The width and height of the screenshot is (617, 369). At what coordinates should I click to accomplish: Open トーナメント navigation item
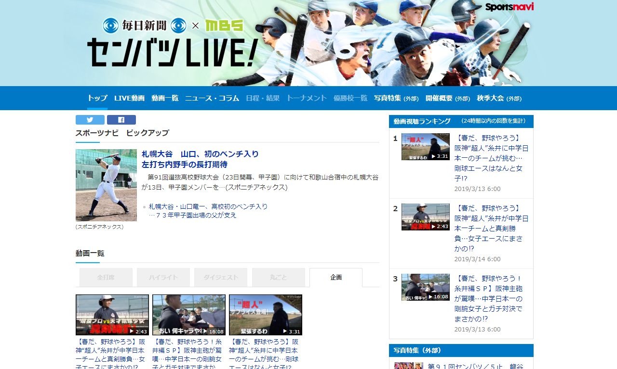307,98
